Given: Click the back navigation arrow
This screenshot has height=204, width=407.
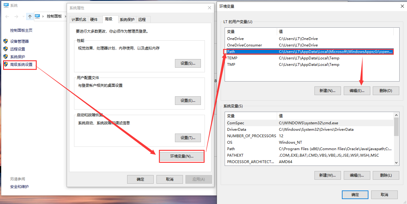Looking at the screenshot, I should point(7,16).
